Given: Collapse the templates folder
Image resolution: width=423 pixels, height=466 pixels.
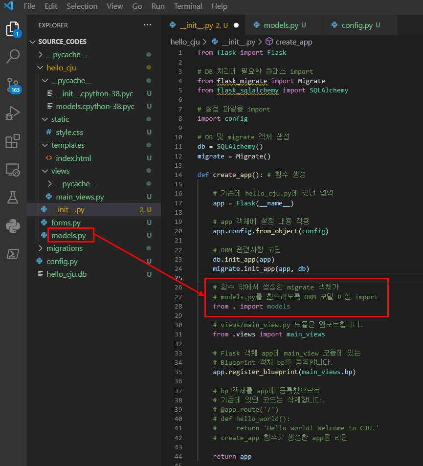Looking at the screenshot, I should click(x=45, y=145).
